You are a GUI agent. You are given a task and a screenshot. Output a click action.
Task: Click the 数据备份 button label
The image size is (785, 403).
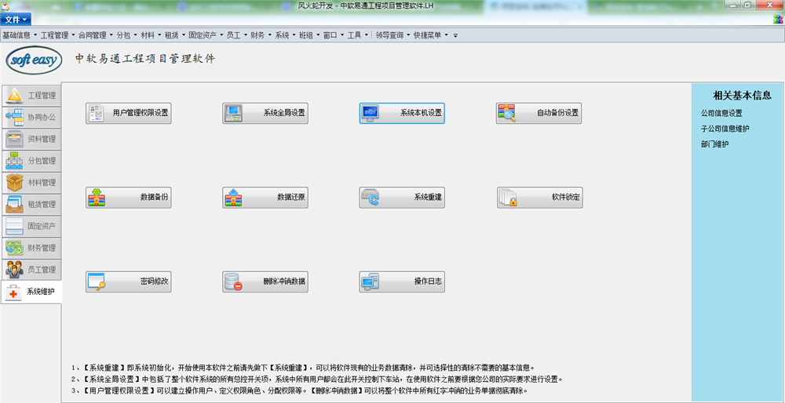[155, 198]
